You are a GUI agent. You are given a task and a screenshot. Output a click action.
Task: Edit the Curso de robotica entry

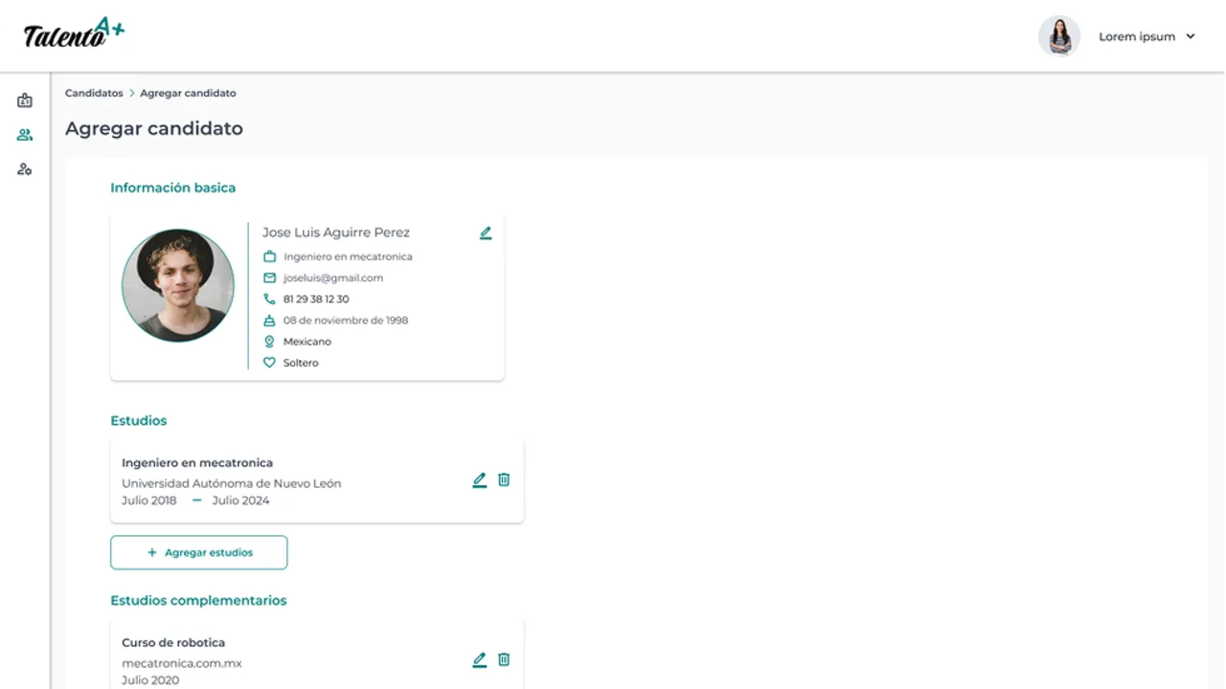pyautogui.click(x=480, y=659)
